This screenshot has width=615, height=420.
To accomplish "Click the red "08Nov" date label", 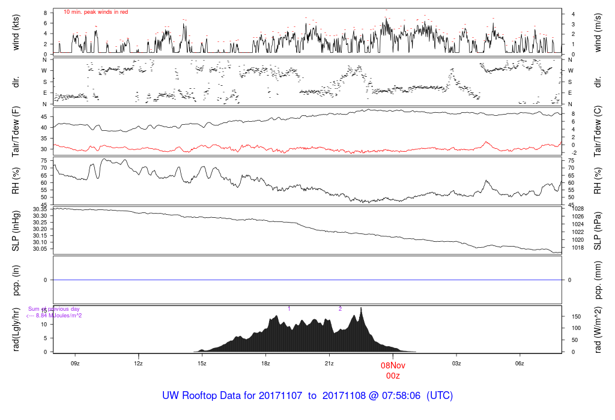I will coord(393,365).
